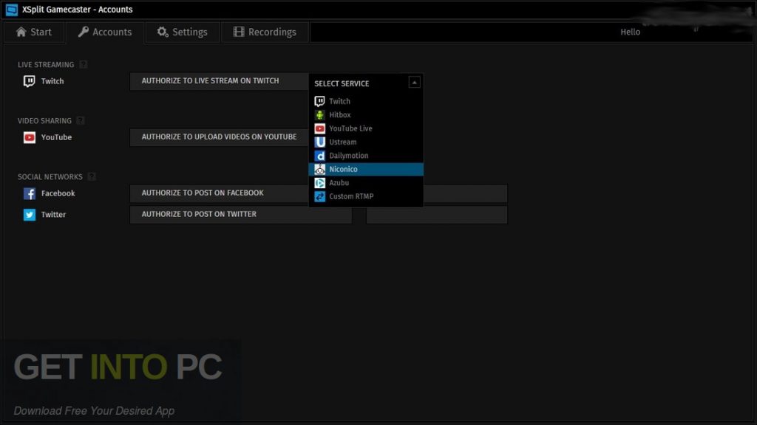Click the green Hitbox icon

tap(319, 114)
